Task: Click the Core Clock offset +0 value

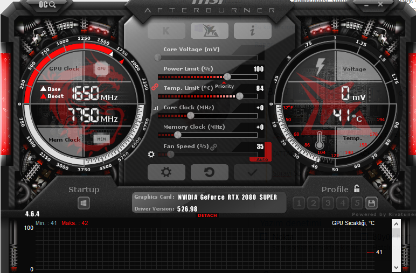Action: point(260,108)
